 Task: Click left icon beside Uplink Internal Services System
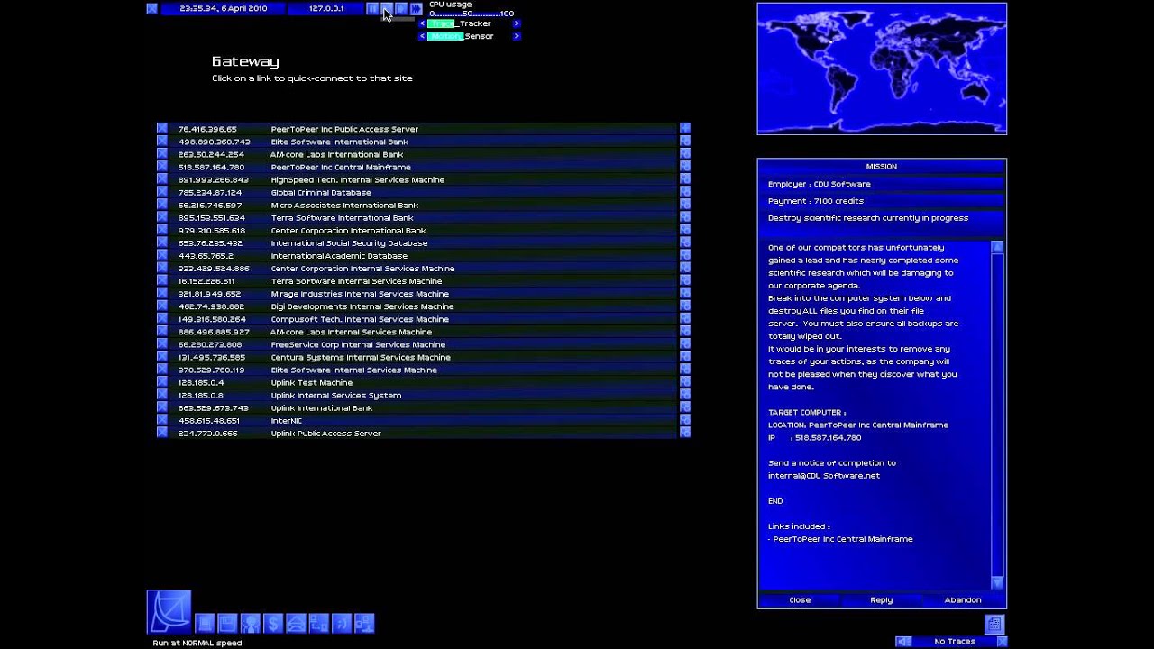[162, 395]
